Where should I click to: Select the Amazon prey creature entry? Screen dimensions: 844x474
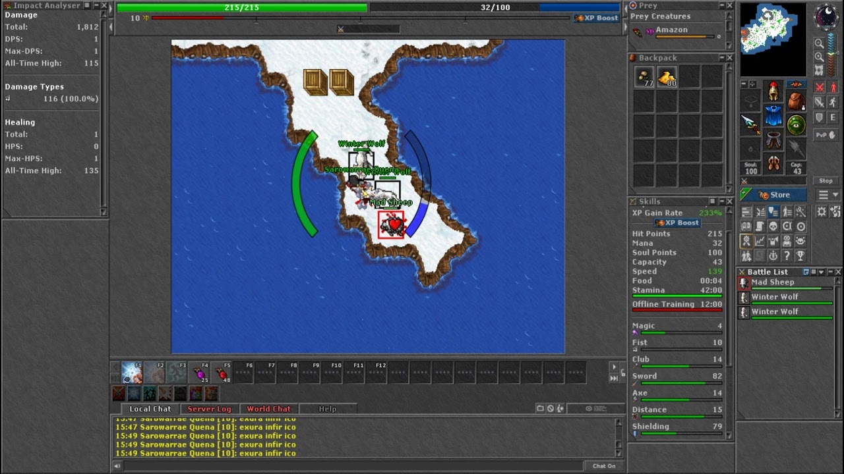677,31
